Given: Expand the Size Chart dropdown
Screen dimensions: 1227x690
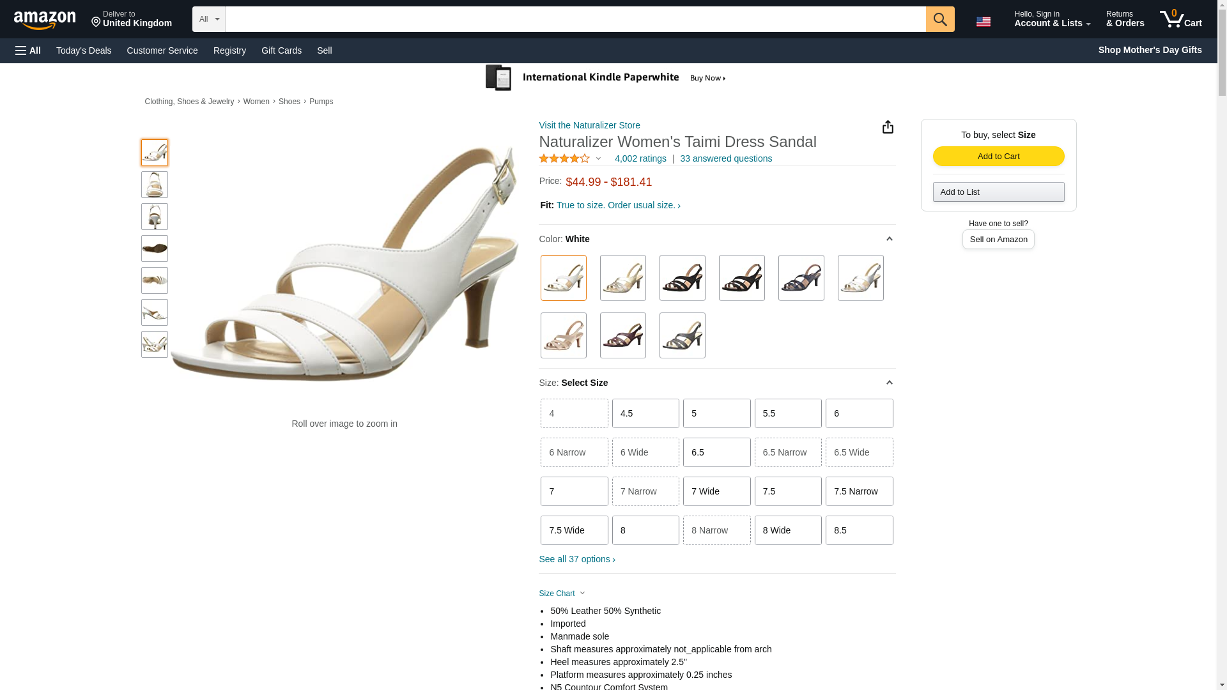Looking at the screenshot, I should pos(562,594).
